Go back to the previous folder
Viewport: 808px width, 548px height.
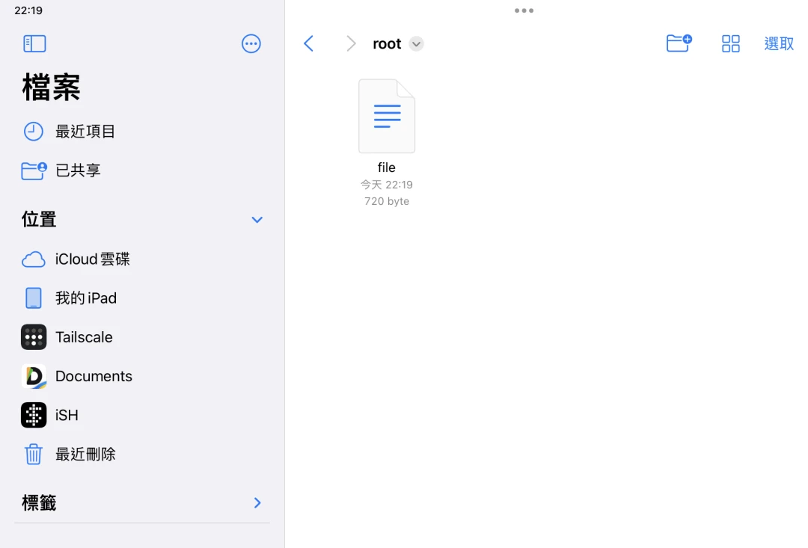click(308, 44)
